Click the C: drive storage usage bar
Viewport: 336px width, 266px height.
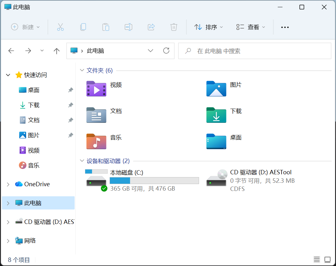click(x=154, y=180)
